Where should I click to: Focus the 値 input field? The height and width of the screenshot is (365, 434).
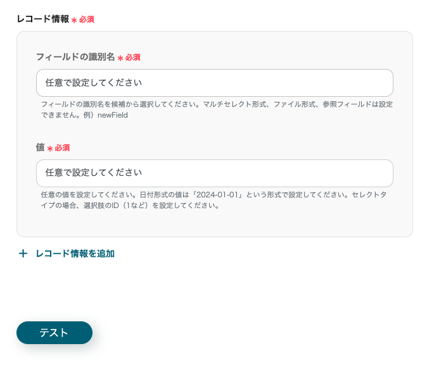tap(214, 173)
